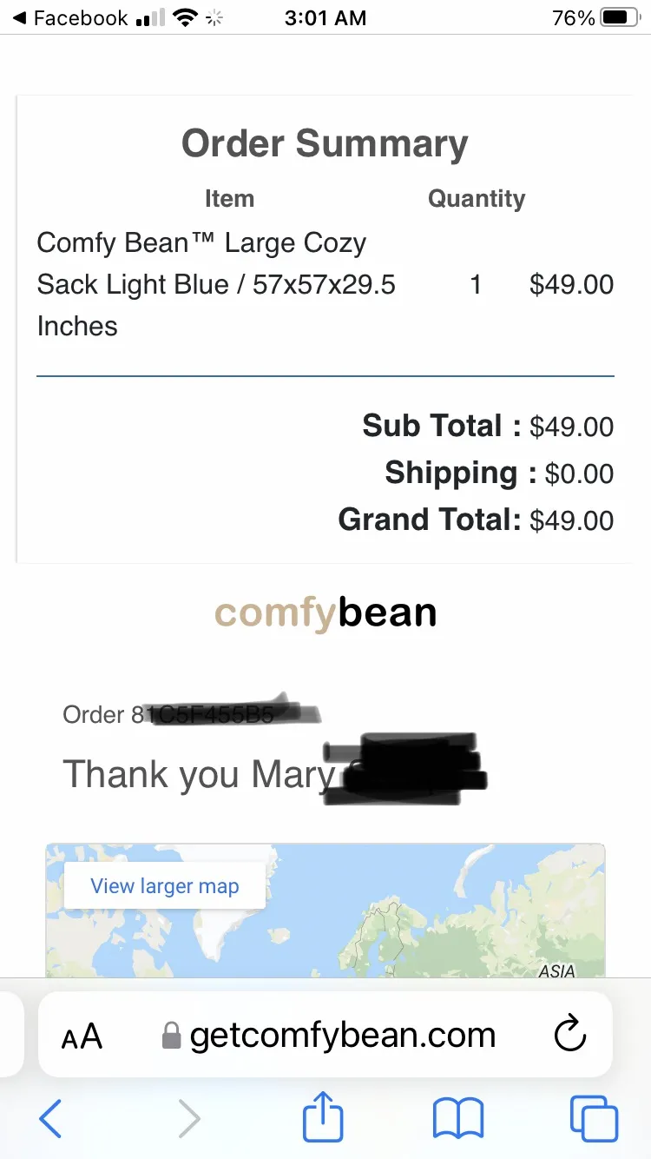Screen dimensions: 651x1159
Task: Open the AA reader options menu
Action: [82, 1036]
